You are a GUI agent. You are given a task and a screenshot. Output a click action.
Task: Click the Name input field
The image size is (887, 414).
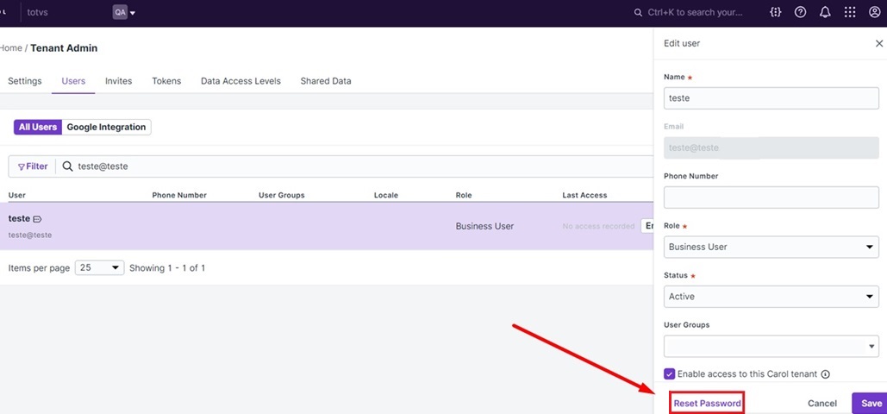click(x=771, y=98)
